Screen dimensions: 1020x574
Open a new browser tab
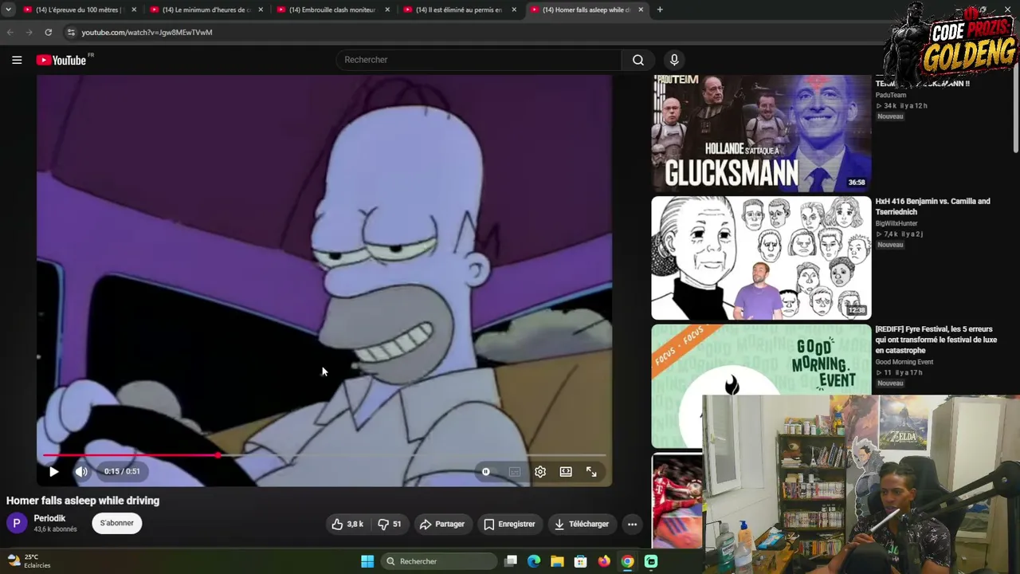coord(660,10)
